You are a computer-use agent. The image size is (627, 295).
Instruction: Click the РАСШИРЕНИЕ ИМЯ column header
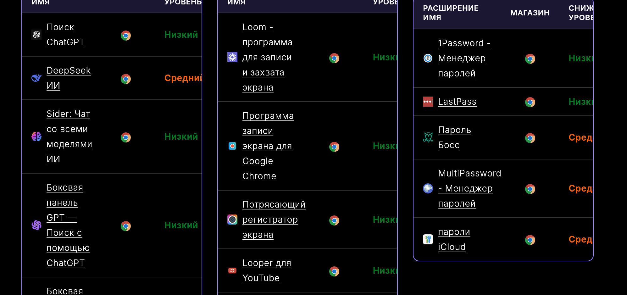(x=451, y=13)
